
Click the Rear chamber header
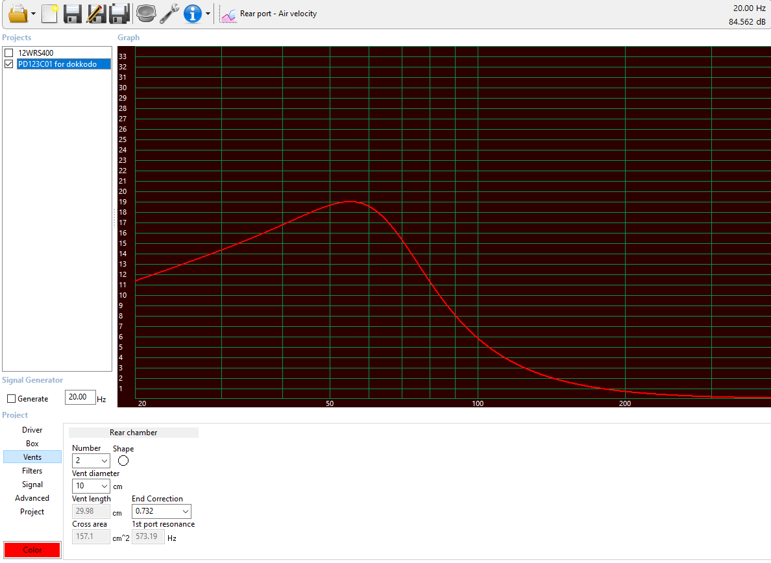point(133,433)
